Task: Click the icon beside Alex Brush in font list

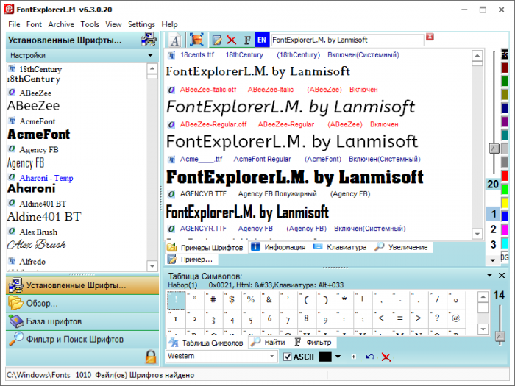Action: coord(12,231)
